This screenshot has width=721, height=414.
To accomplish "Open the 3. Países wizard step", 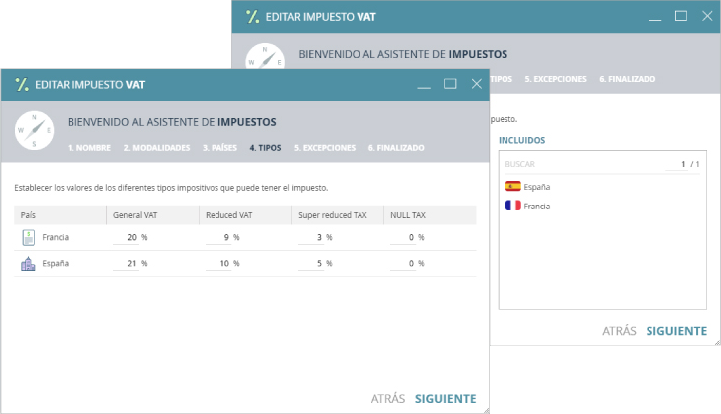I will (219, 148).
